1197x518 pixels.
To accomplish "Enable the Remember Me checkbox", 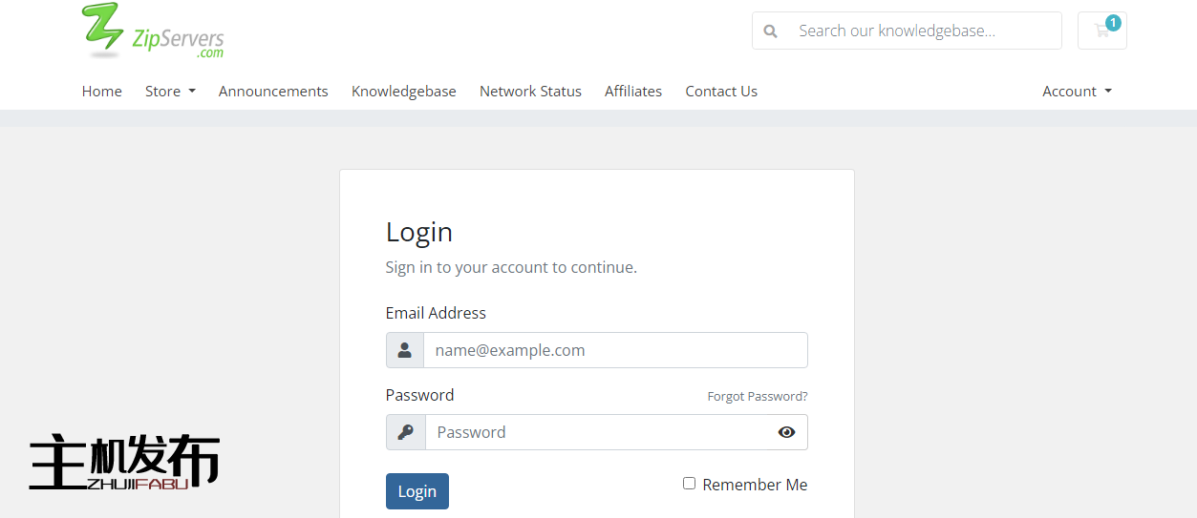I will pos(689,484).
